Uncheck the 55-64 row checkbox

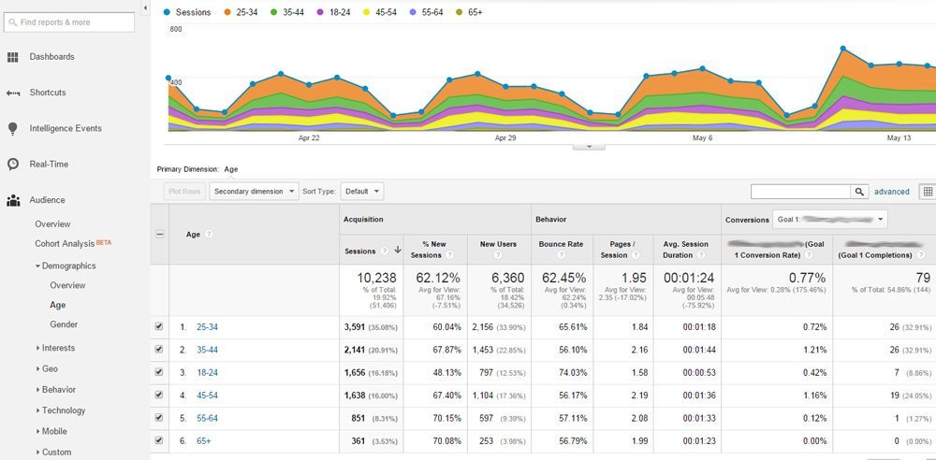159,418
